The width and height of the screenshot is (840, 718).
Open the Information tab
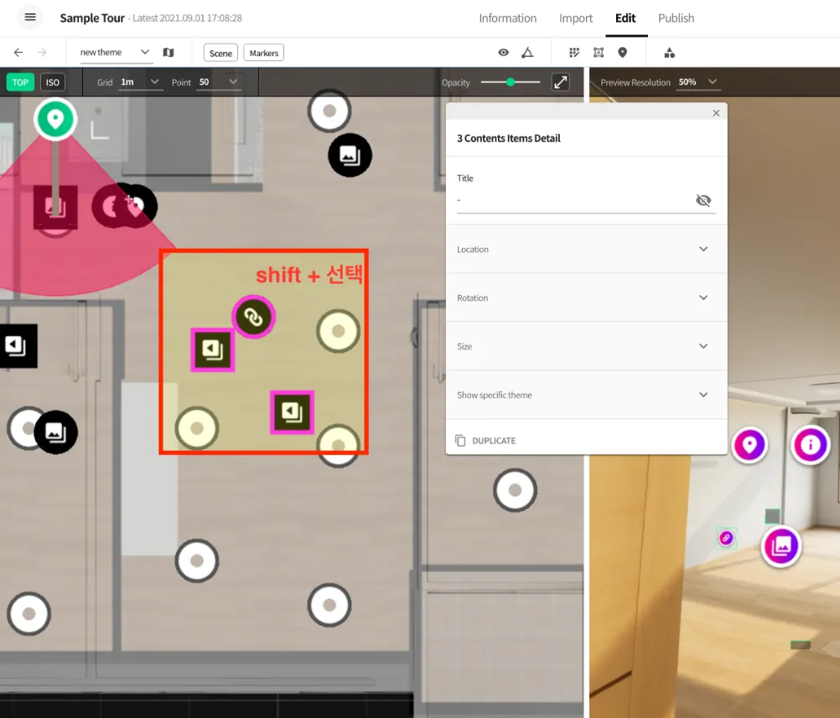[x=507, y=18]
